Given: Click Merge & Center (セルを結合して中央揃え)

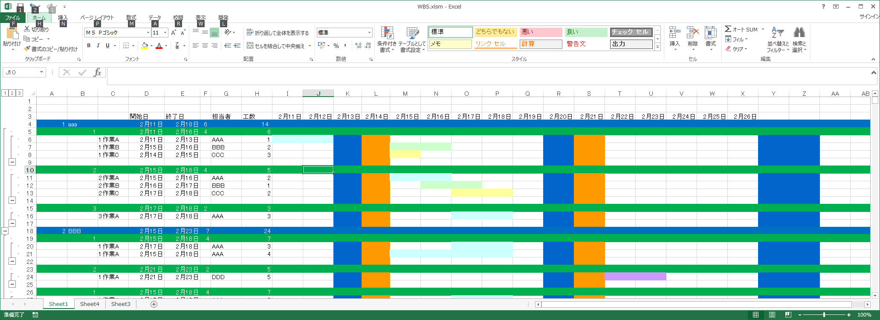Looking at the screenshot, I should 276,46.
